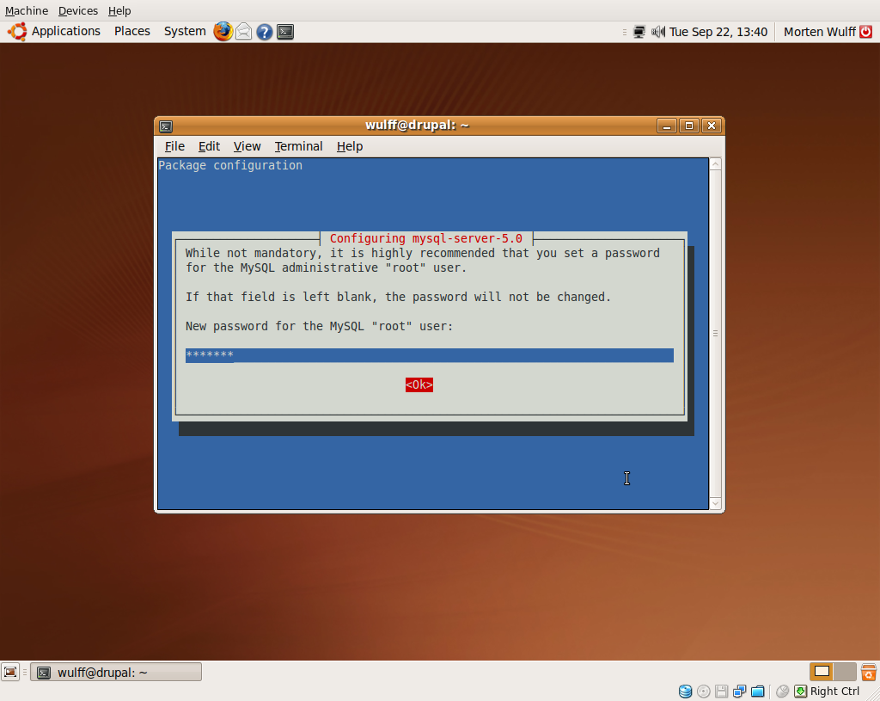Close the wulff@drupal terminal window
The image size is (880, 701).
pos(712,126)
